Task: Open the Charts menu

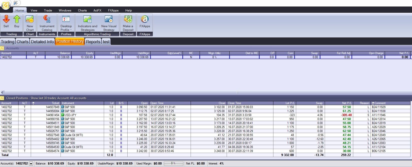Action: (x=82, y=10)
